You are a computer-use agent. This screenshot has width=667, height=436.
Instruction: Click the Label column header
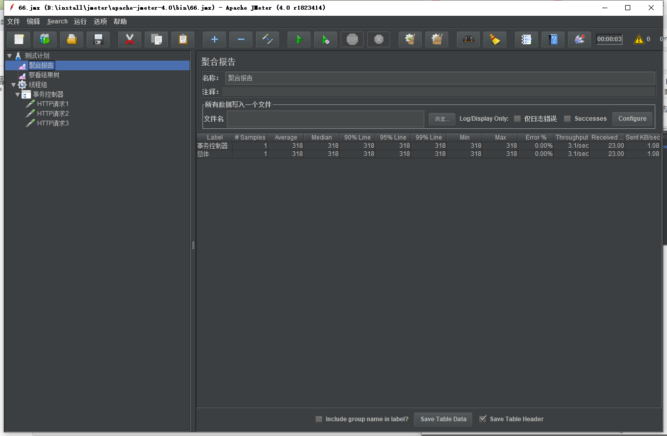pyautogui.click(x=215, y=138)
